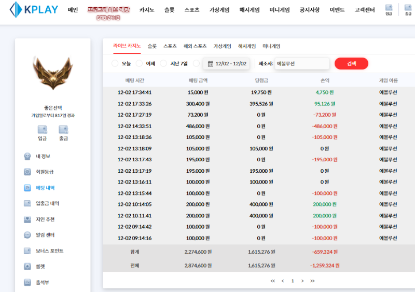415x292 pixels.
Task: Switch to 슬롯 history tab
Action: point(152,46)
